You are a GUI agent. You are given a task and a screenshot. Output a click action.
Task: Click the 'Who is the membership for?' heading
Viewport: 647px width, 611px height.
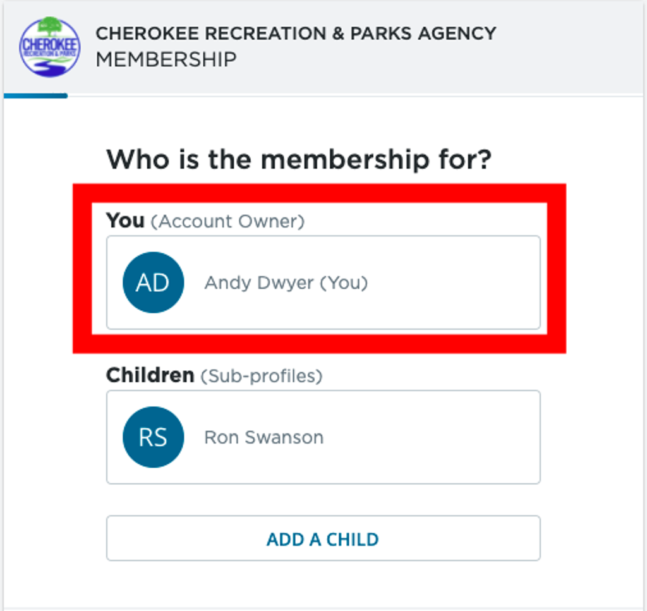299,159
